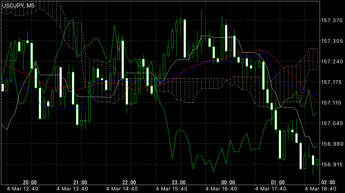Click the 157.305 price level label

click(331, 41)
